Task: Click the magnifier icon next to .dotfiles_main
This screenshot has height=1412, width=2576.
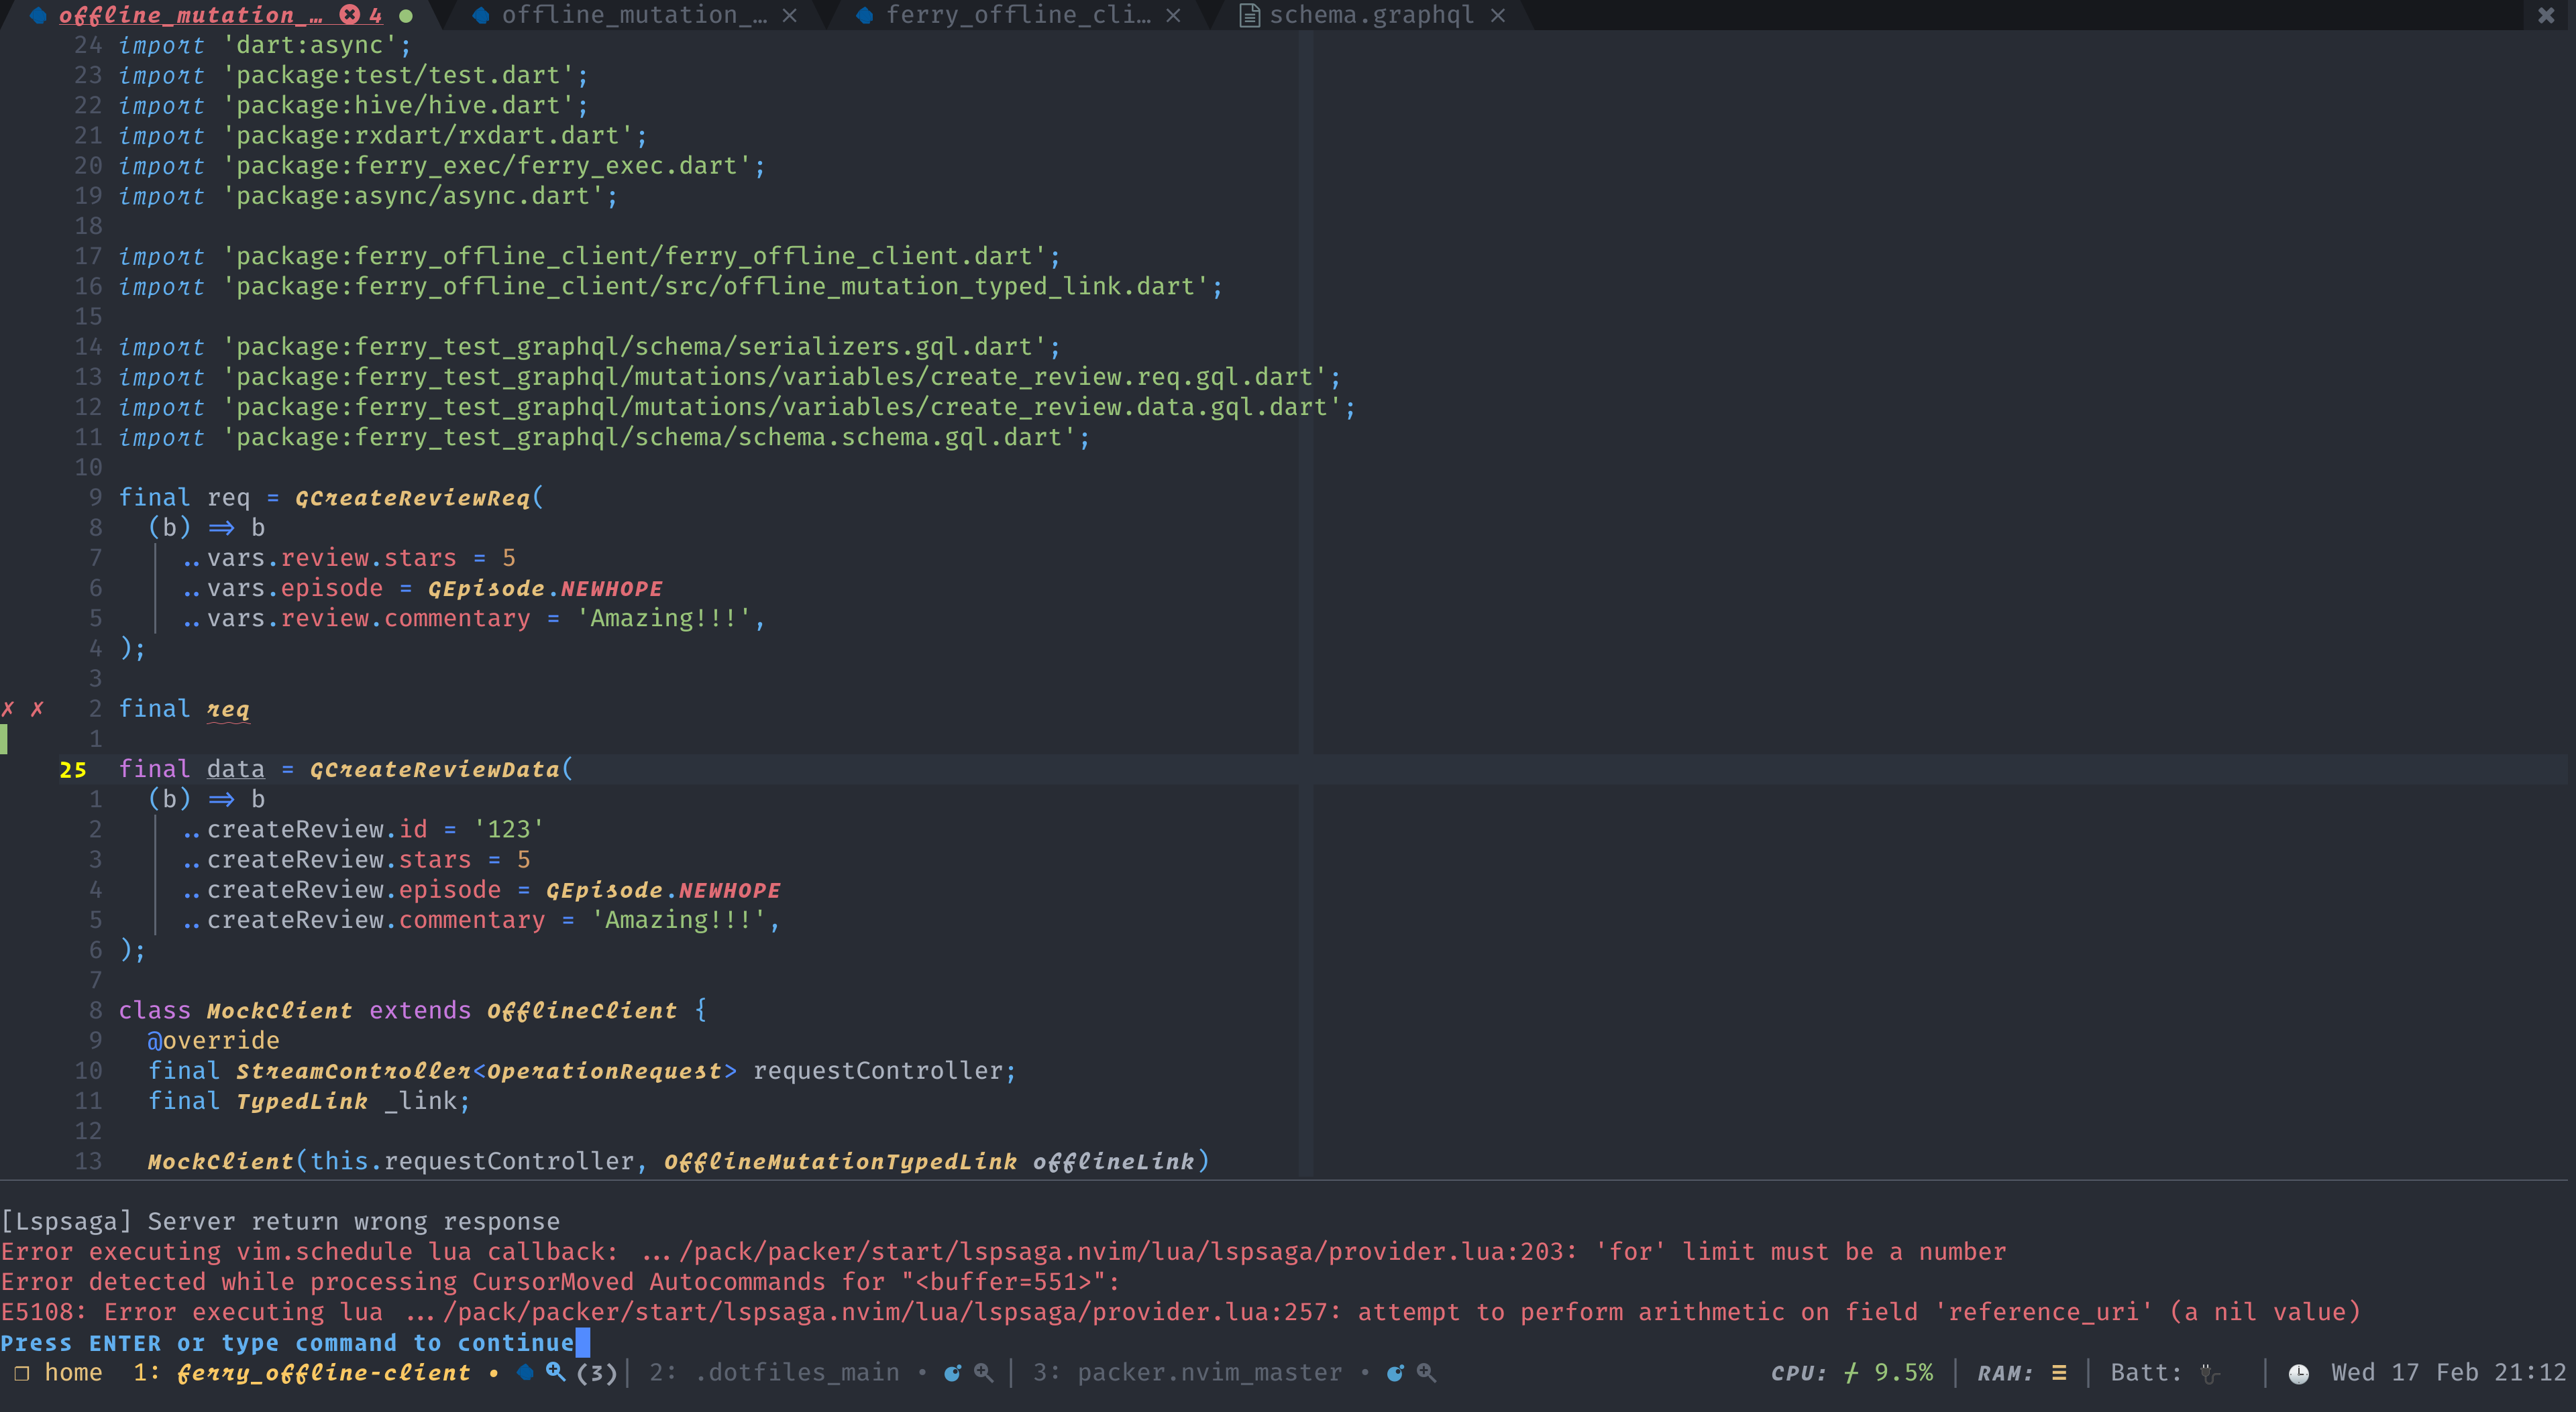Action: click(x=984, y=1373)
